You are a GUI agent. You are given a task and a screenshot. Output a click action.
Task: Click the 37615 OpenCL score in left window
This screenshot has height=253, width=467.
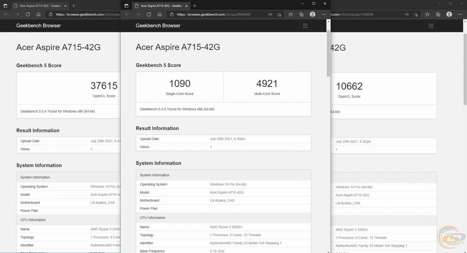(x=104, y=86)
